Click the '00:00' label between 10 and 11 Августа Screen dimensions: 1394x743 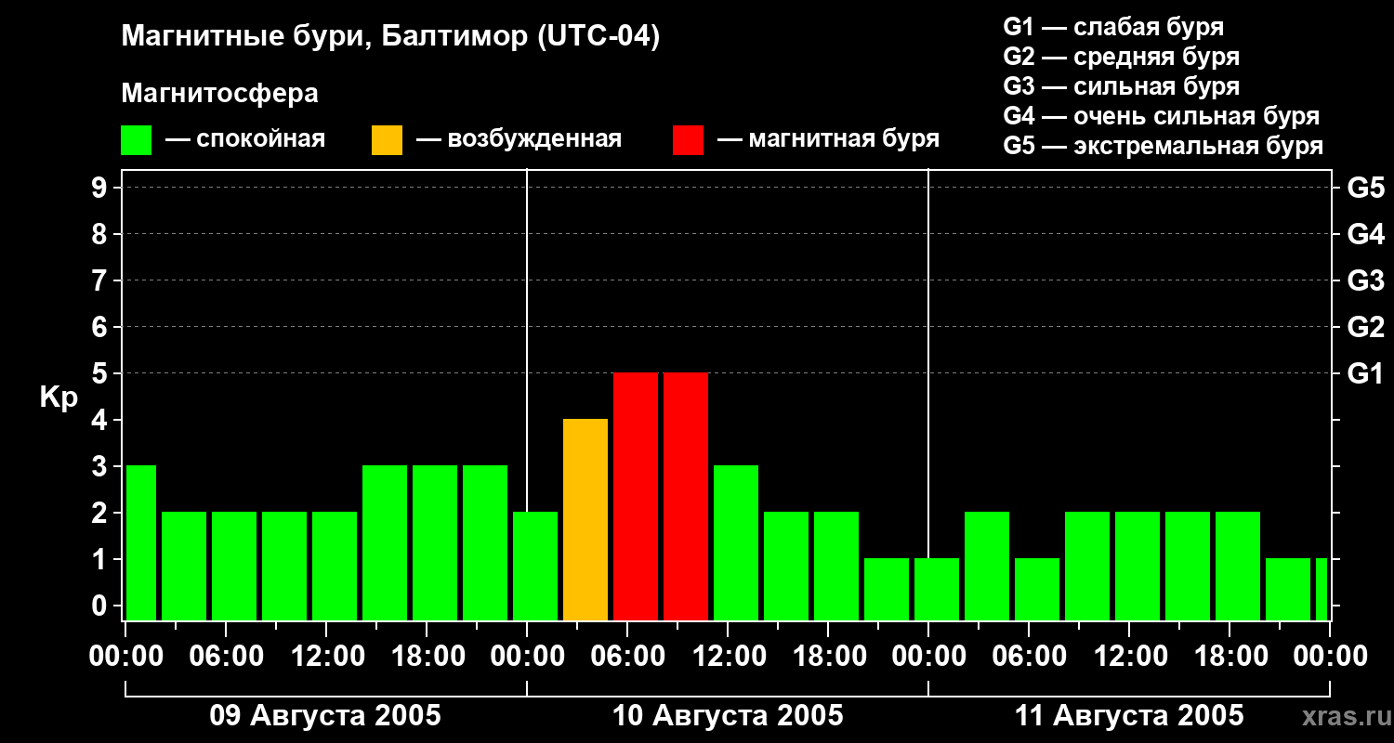pyautogui.click(x=928, y=657)
